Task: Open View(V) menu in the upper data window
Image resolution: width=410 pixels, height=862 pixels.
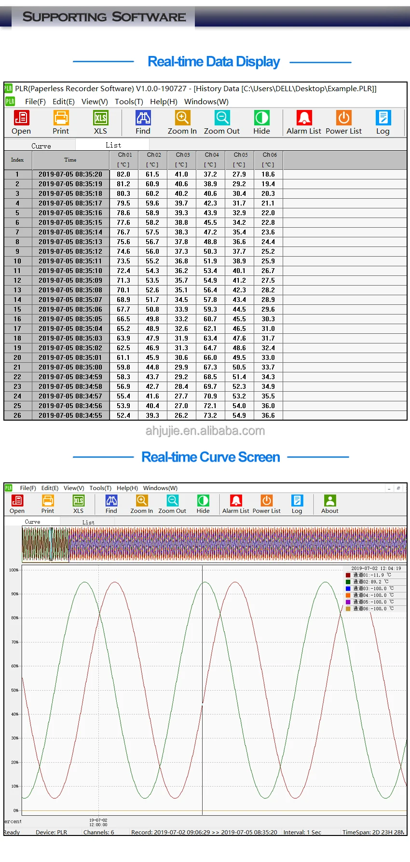Action: (x=95, y=102)
